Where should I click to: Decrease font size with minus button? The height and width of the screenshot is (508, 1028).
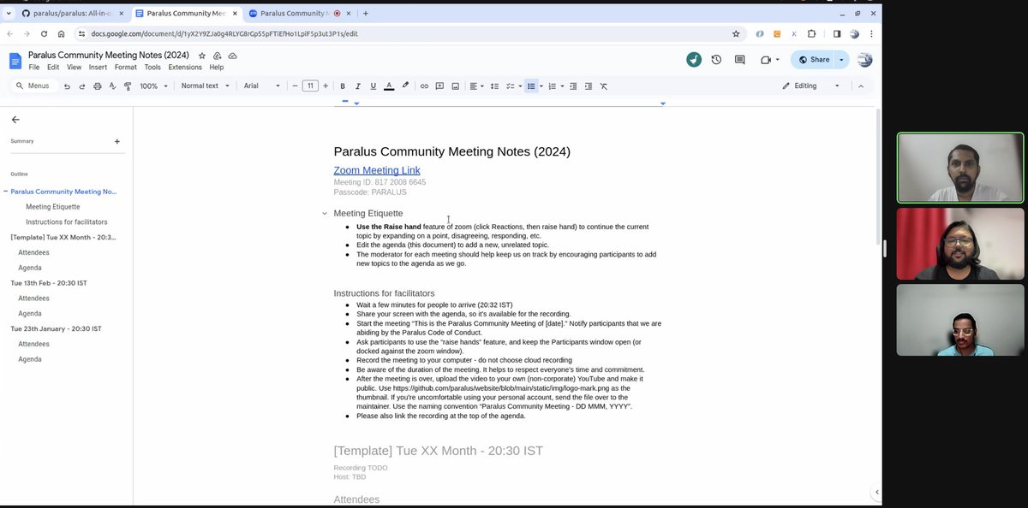pyautogui.click(x=295, y=86)
